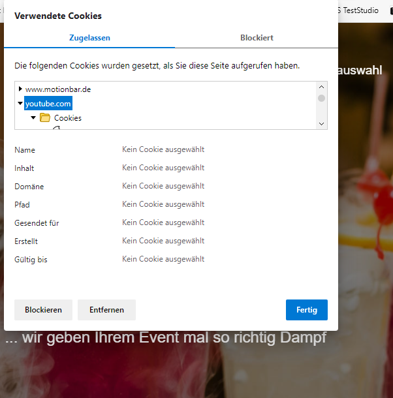The height and width of the screenshot is (398, 393).
Task: Collapse the Cookies folder arrow
Action: [33, 118]
